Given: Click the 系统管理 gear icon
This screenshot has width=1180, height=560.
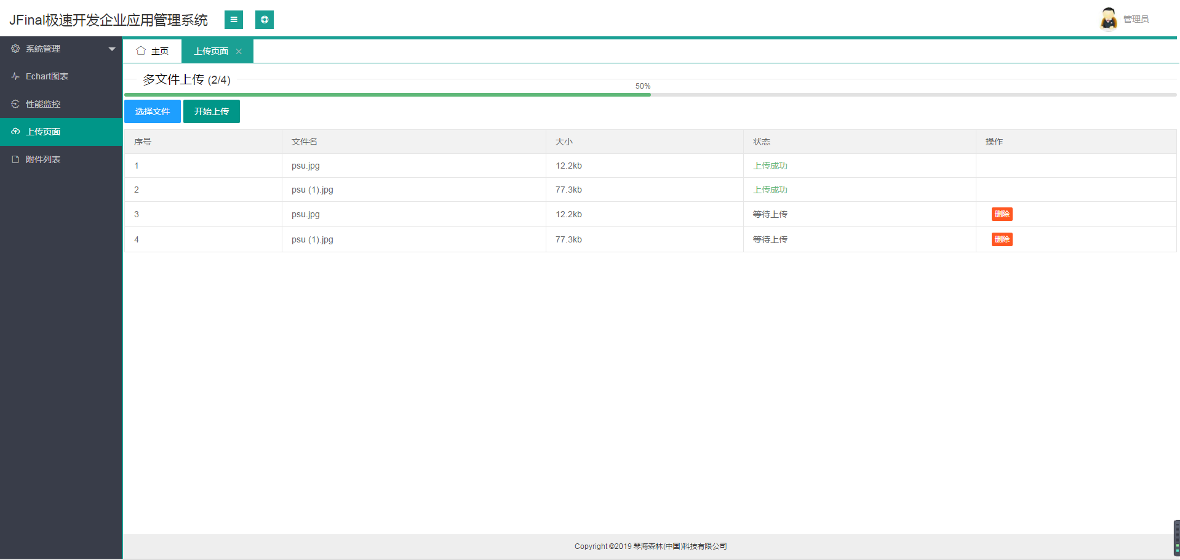Looking at the screenshot, I should pos(15,49).
